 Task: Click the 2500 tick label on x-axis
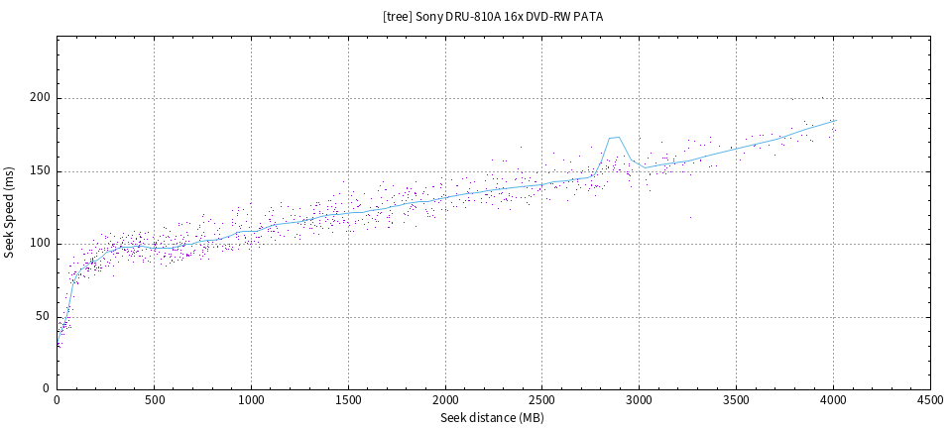542,401
